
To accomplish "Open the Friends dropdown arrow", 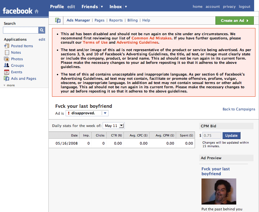I will tap(102, 7).
